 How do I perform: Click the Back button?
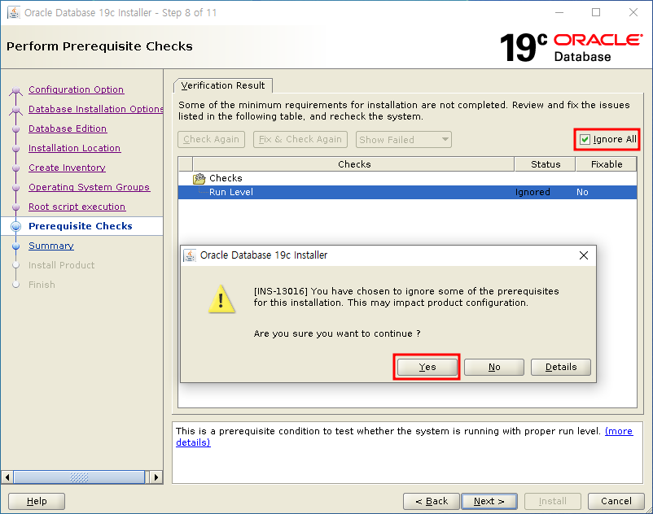tap(432, 501)
